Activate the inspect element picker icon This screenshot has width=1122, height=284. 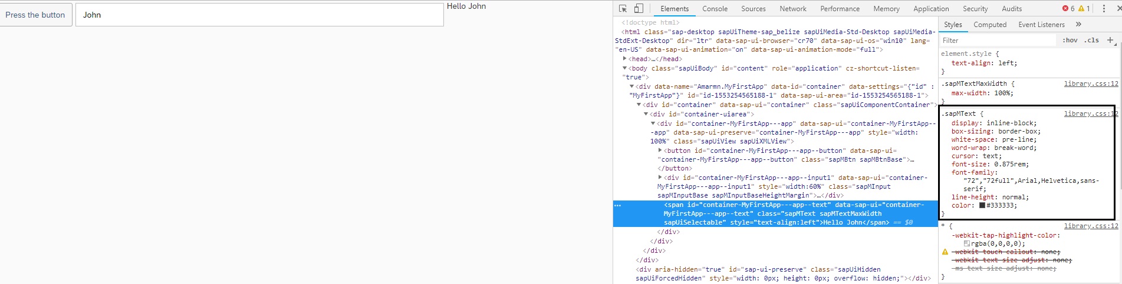click(x=623, y=9)
